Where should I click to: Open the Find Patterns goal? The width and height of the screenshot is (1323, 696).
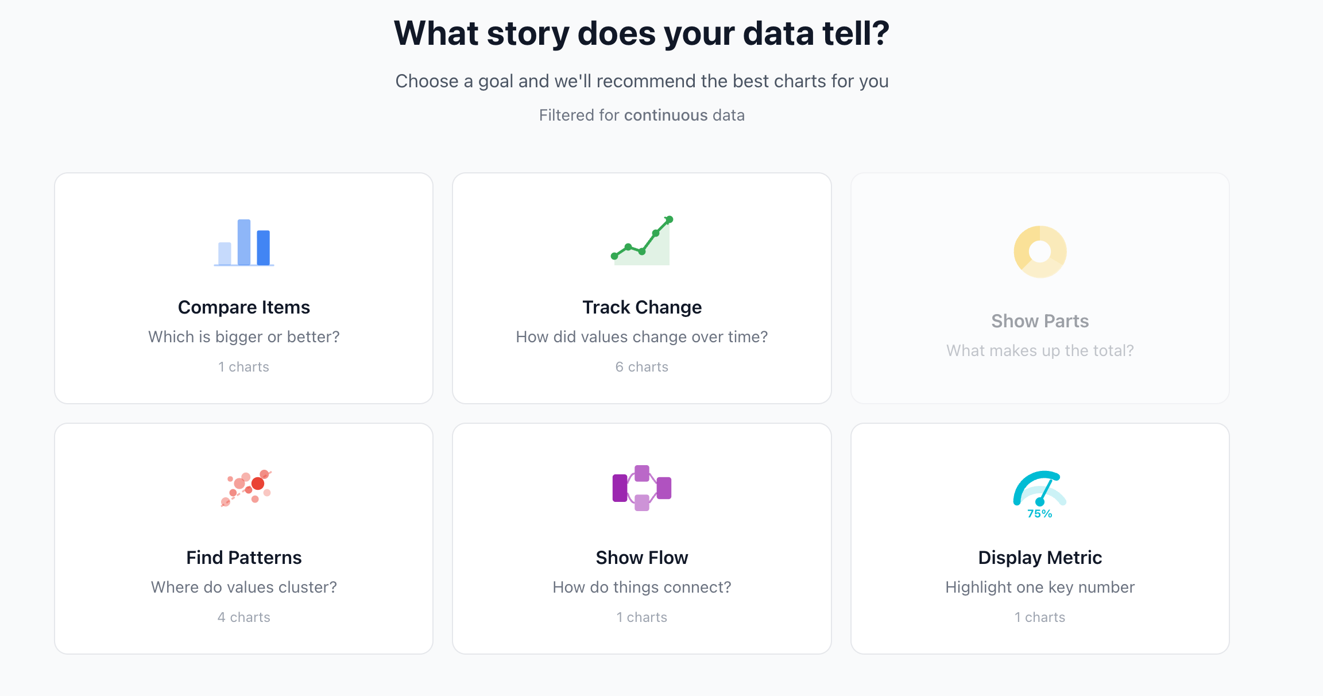click(243, 538)
